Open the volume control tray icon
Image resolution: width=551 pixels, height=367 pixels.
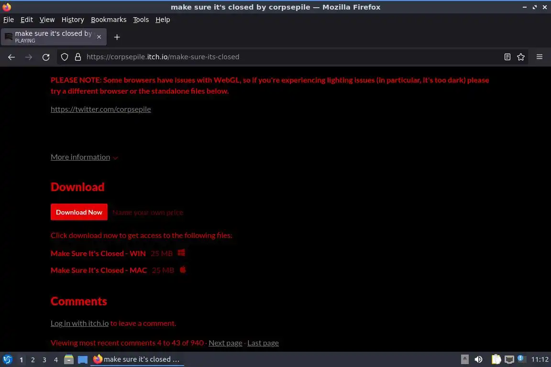[x=478, y=359]
